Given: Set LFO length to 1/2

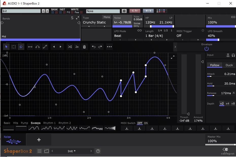Looking at the screenshot, I should click(x=166, y=31).
